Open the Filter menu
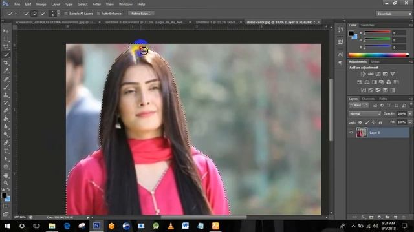414x232 pixels. 96,5
